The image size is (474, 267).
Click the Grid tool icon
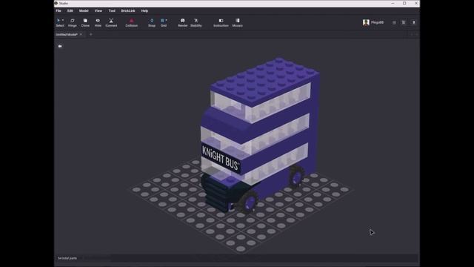163,21
